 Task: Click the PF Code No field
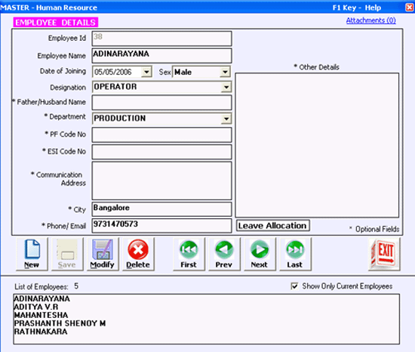[161, 134]
